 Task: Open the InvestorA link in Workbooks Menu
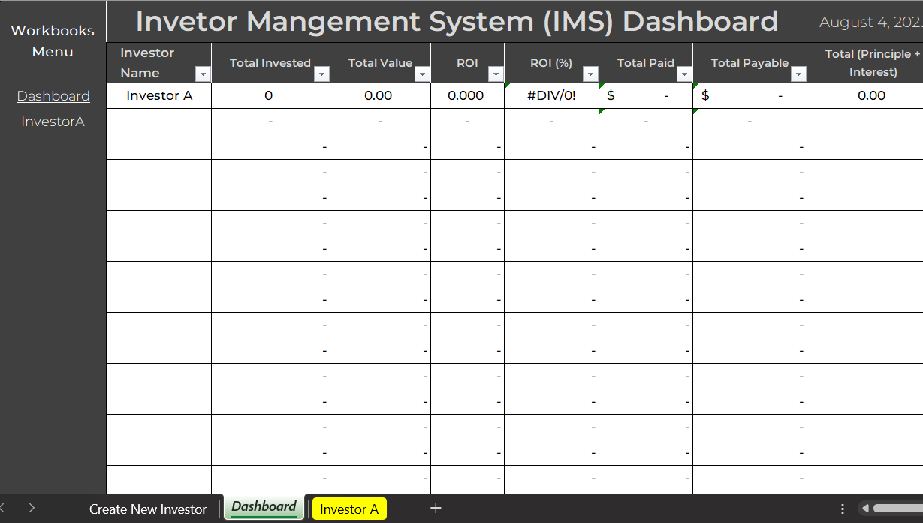tap(53, 122)
